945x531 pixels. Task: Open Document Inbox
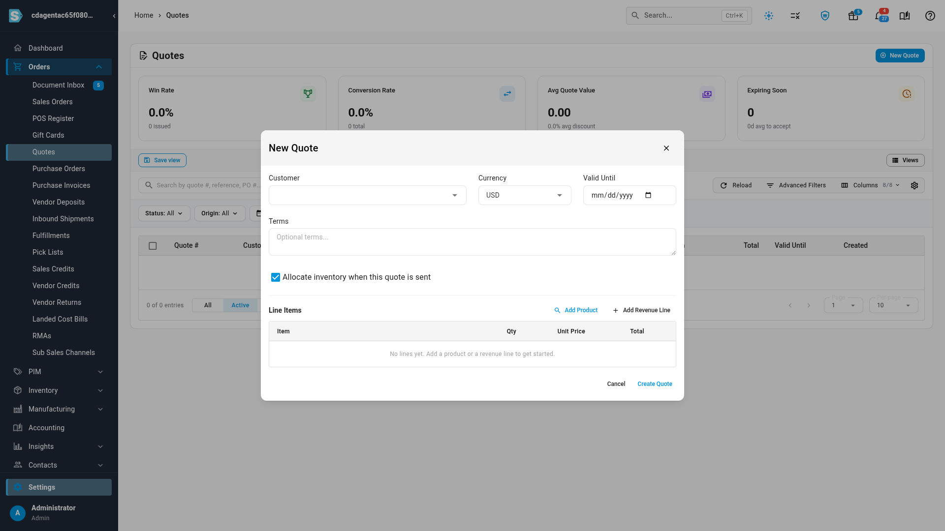click(x=59, y=85)
